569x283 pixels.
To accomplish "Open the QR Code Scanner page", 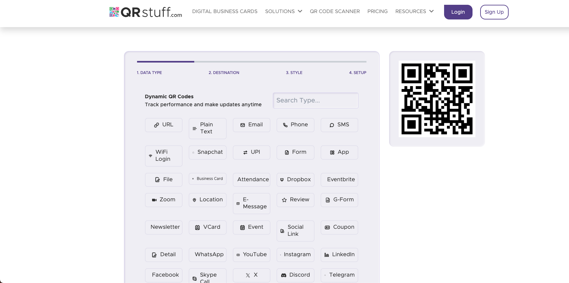I will (x=335, y=11).
